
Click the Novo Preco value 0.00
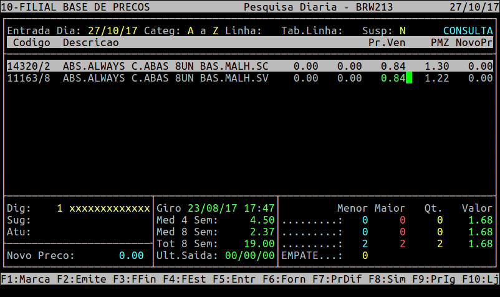[x=131, y=256]
